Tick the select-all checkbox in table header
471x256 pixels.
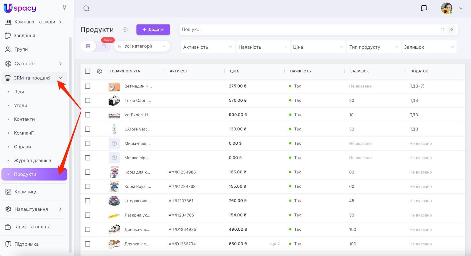(87, 71)
